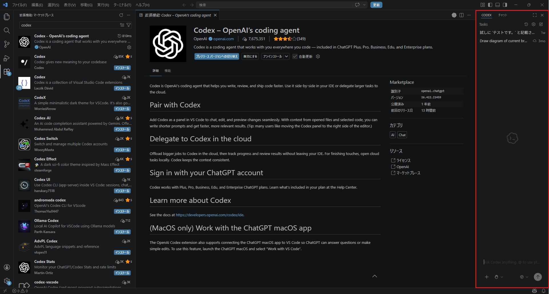549x294 pixels.
Task: Open the Source Control view in activity bar
Action: point(7,44)
